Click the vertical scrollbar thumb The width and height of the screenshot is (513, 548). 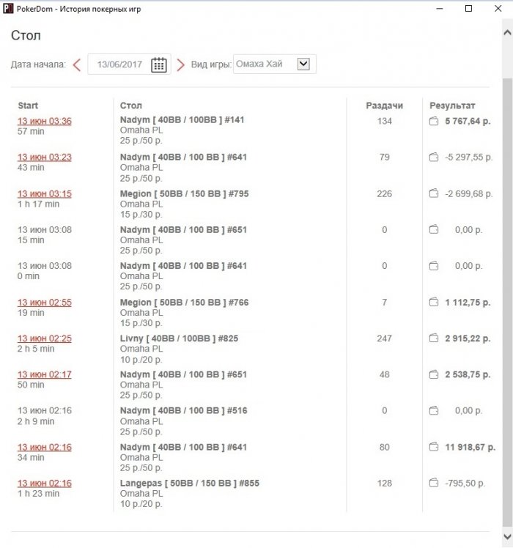click(x=507, y=303)
